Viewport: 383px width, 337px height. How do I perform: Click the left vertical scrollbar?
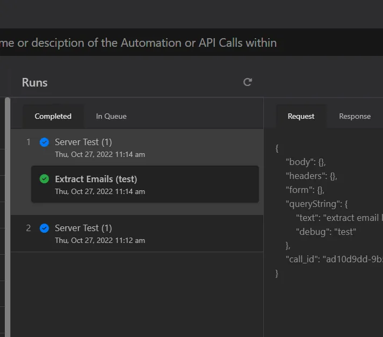(x=8, y=217)
